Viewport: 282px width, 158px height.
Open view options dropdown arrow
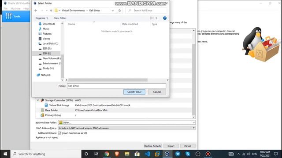(156, 18)
